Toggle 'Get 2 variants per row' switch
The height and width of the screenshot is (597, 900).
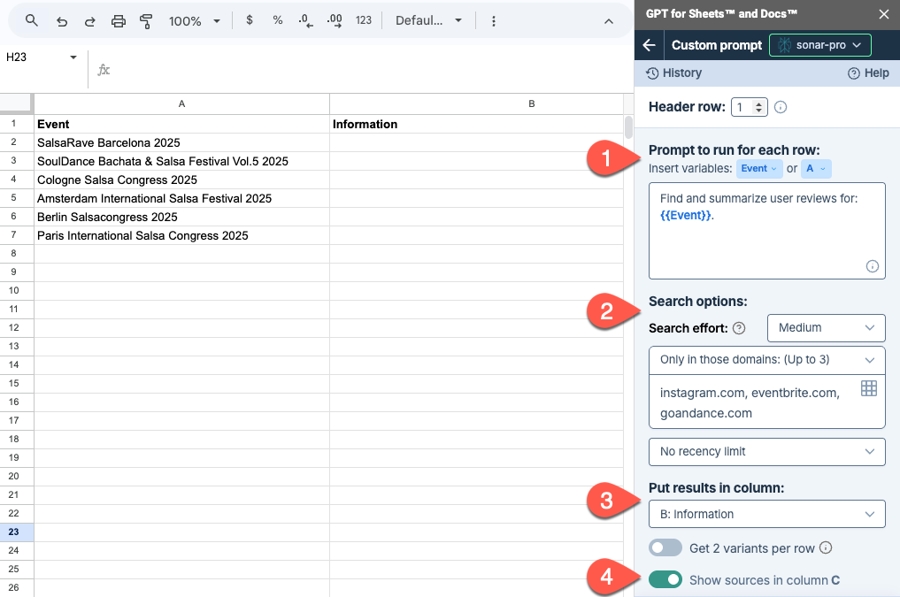[665, 547]
